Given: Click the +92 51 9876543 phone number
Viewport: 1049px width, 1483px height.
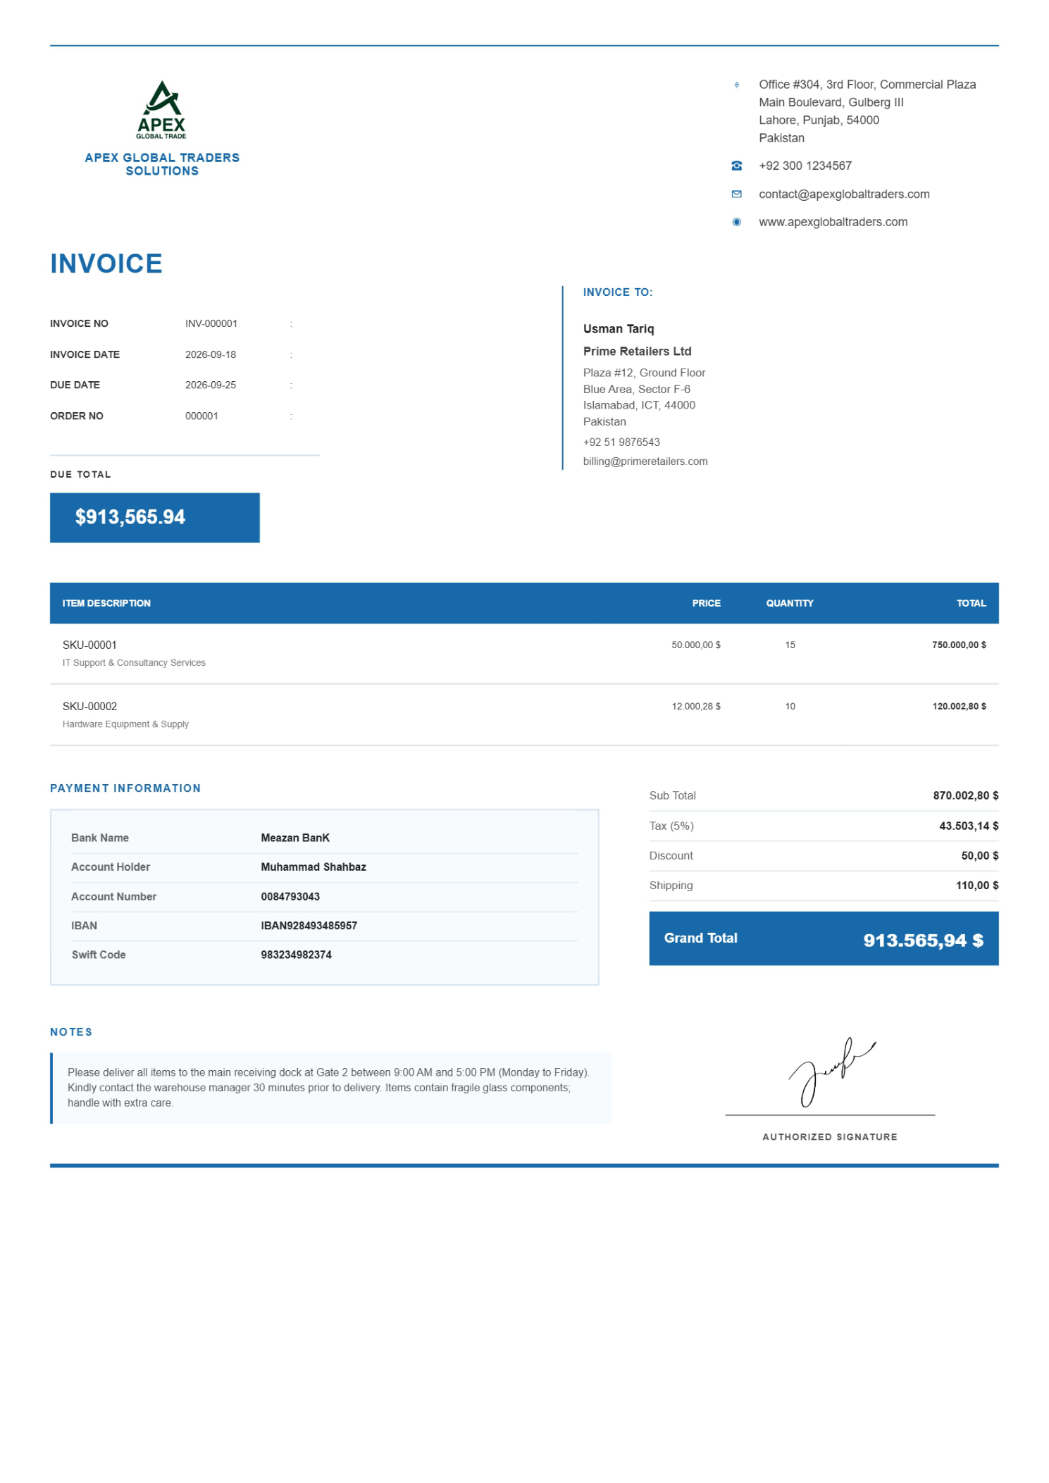Looking at the screenshot, I should [x=621, y=442].
